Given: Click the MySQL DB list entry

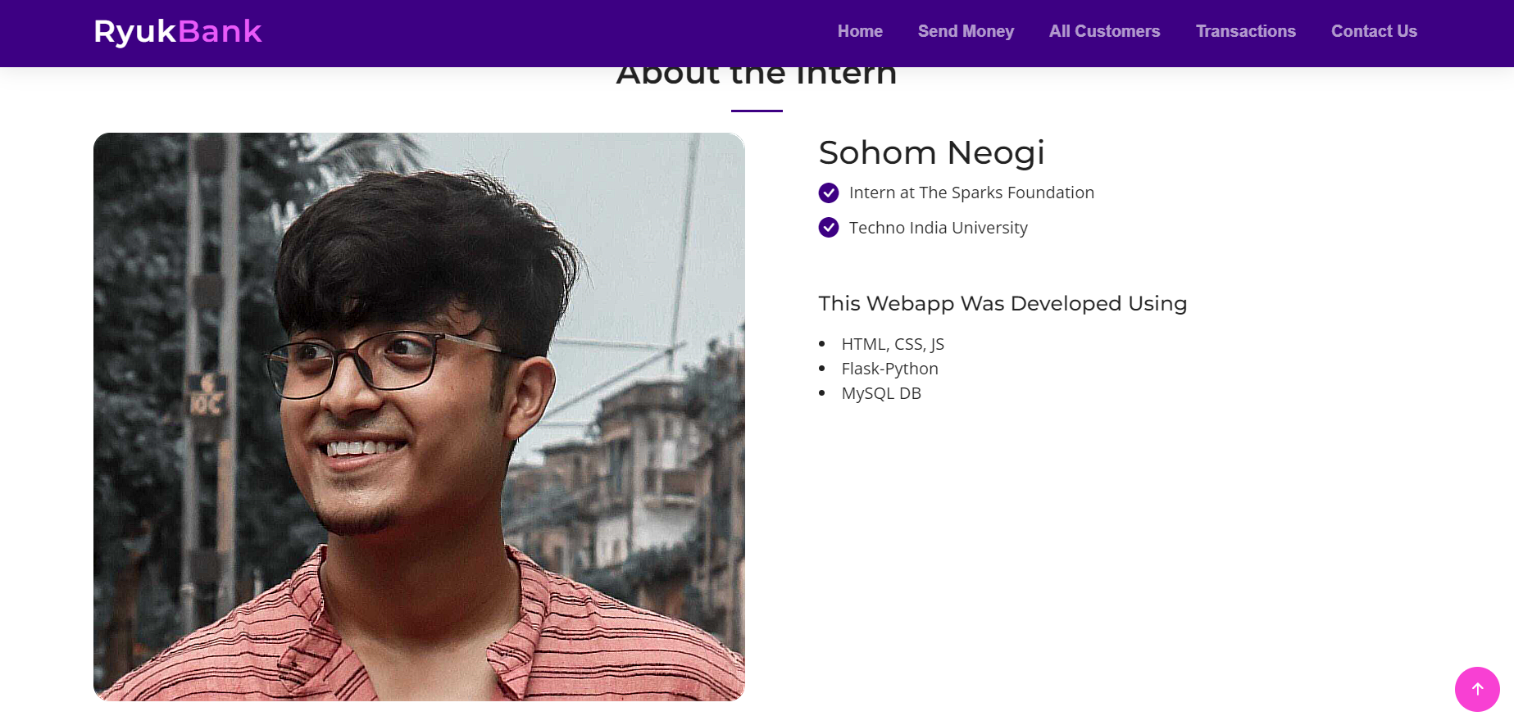Looking at the screenshot, I should point(881,393).
